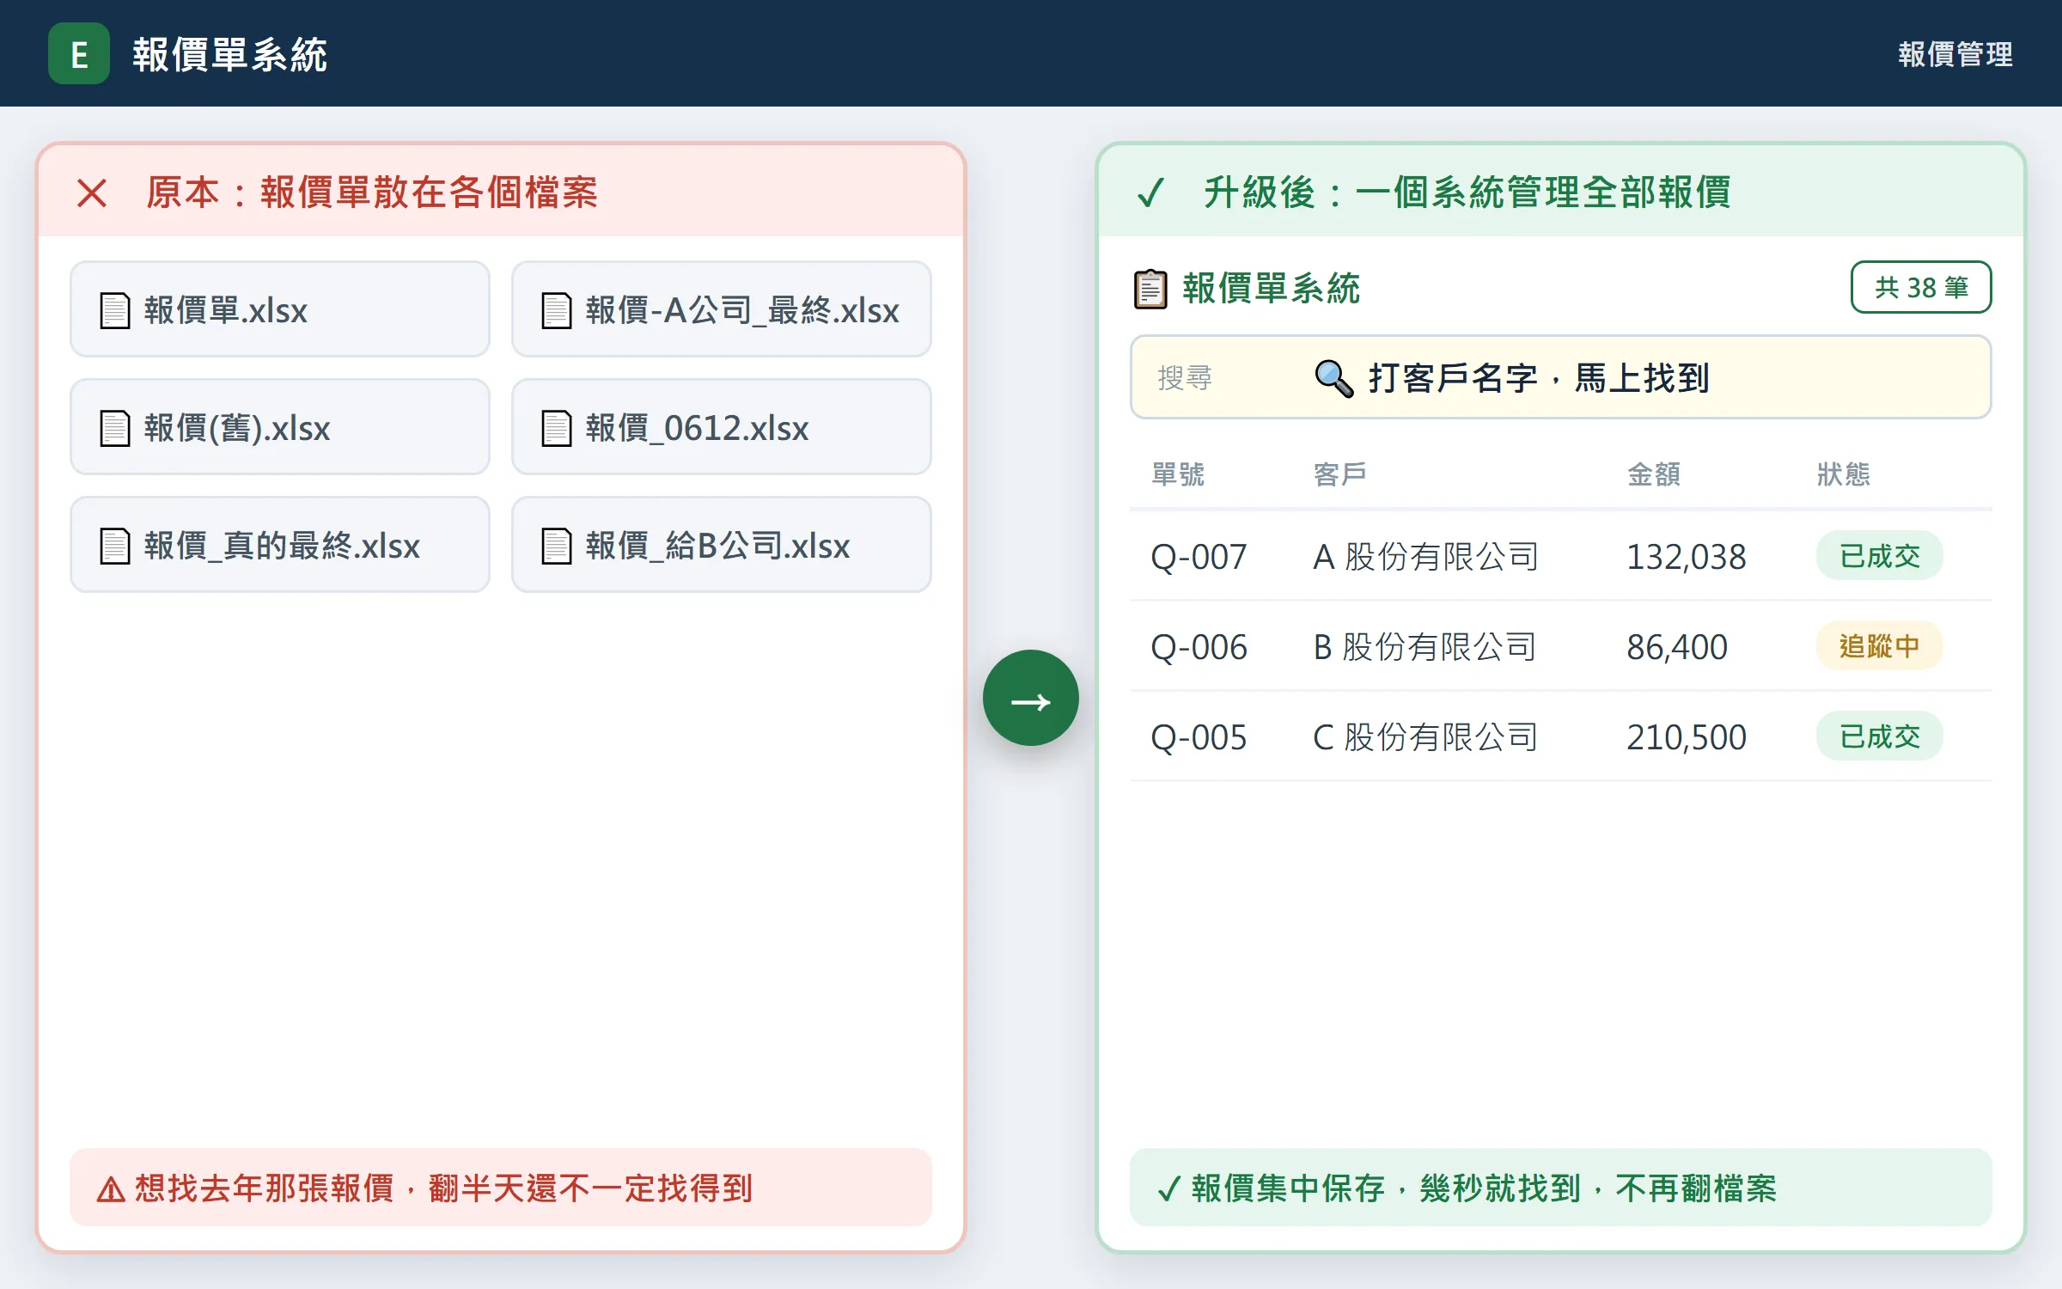Click the heading 升級後：一個系統管理全部報價
The image size is (2062, 1289).
(1467, 192)
